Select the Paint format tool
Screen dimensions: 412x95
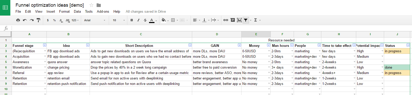pyautogui.click(x=38, y=20)
